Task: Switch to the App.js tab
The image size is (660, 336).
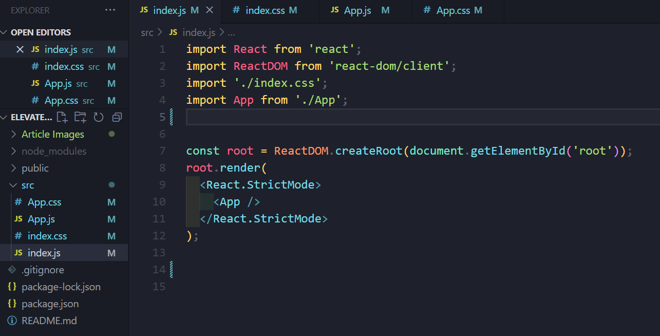Action: pos(357,10)
